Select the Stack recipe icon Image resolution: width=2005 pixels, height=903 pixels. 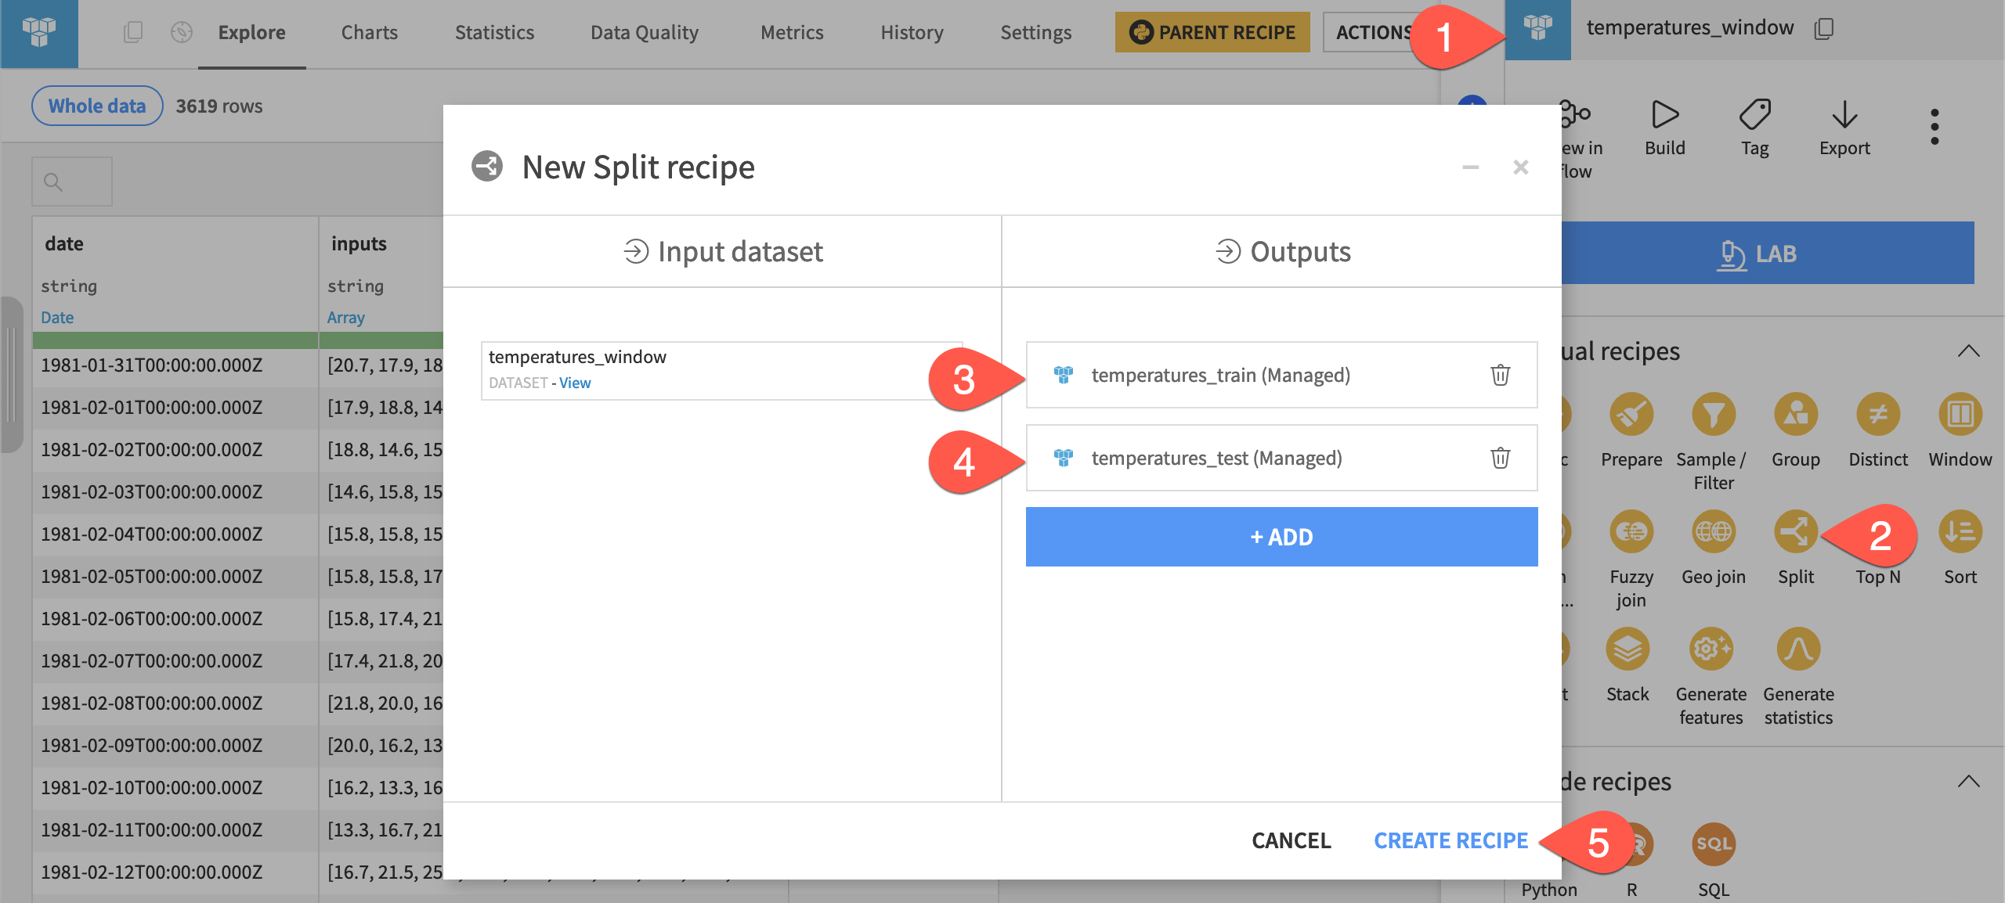(x=1627, y=649)
